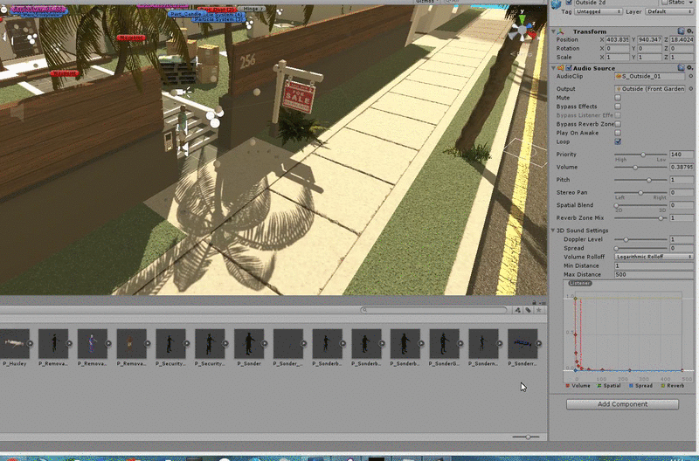Click the Bypass Listener Effects checkbox
Viewport: 699px width, 461px height.
(x=618, y=115)
